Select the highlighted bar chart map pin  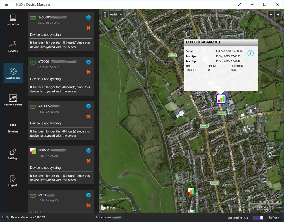(x=221, y=99)
